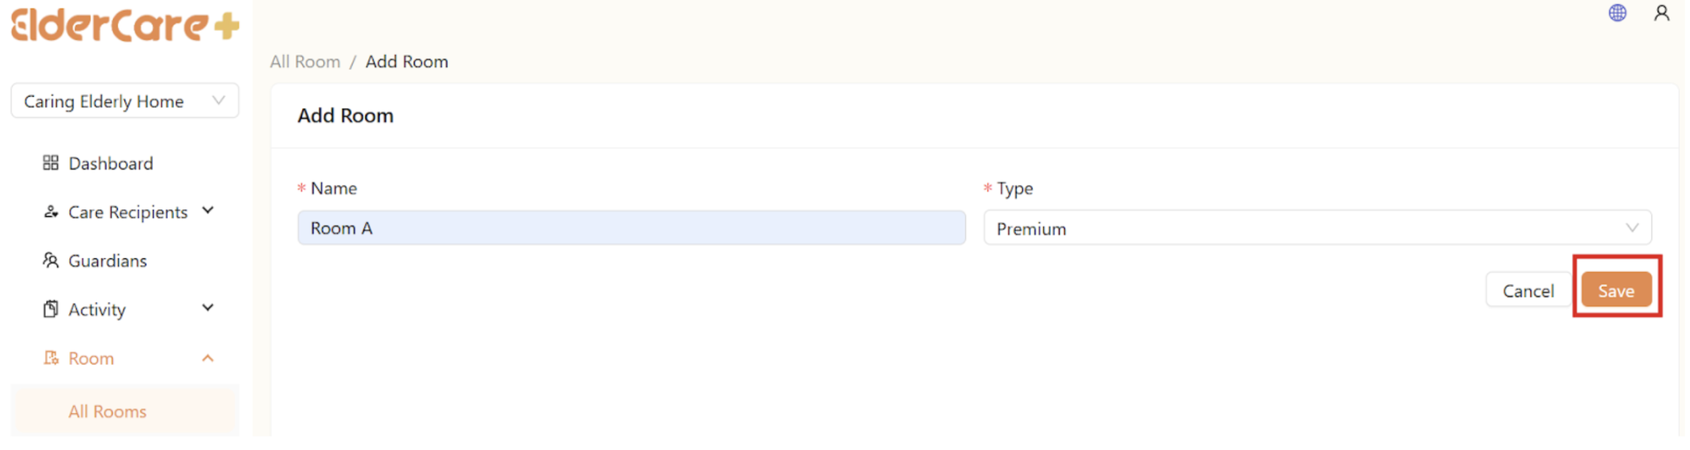Collapse the Room submenu chevron
This screenshot has height=450, width=1690.
pos(208,358)
